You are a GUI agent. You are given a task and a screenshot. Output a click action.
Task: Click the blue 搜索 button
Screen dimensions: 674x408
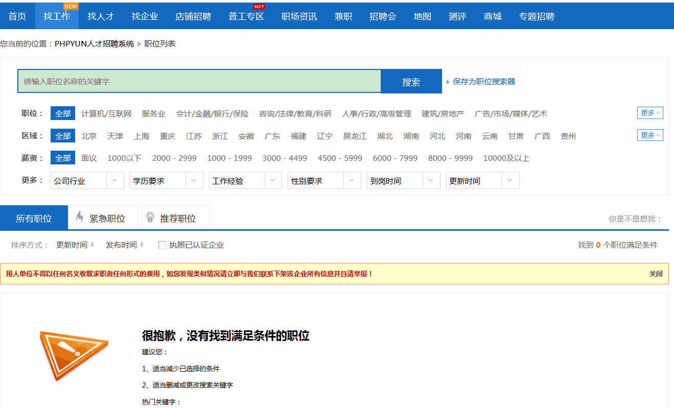411,82
